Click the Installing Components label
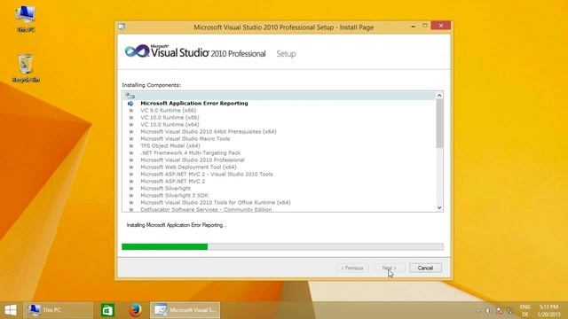568x319 pixels. pos(151,85)
